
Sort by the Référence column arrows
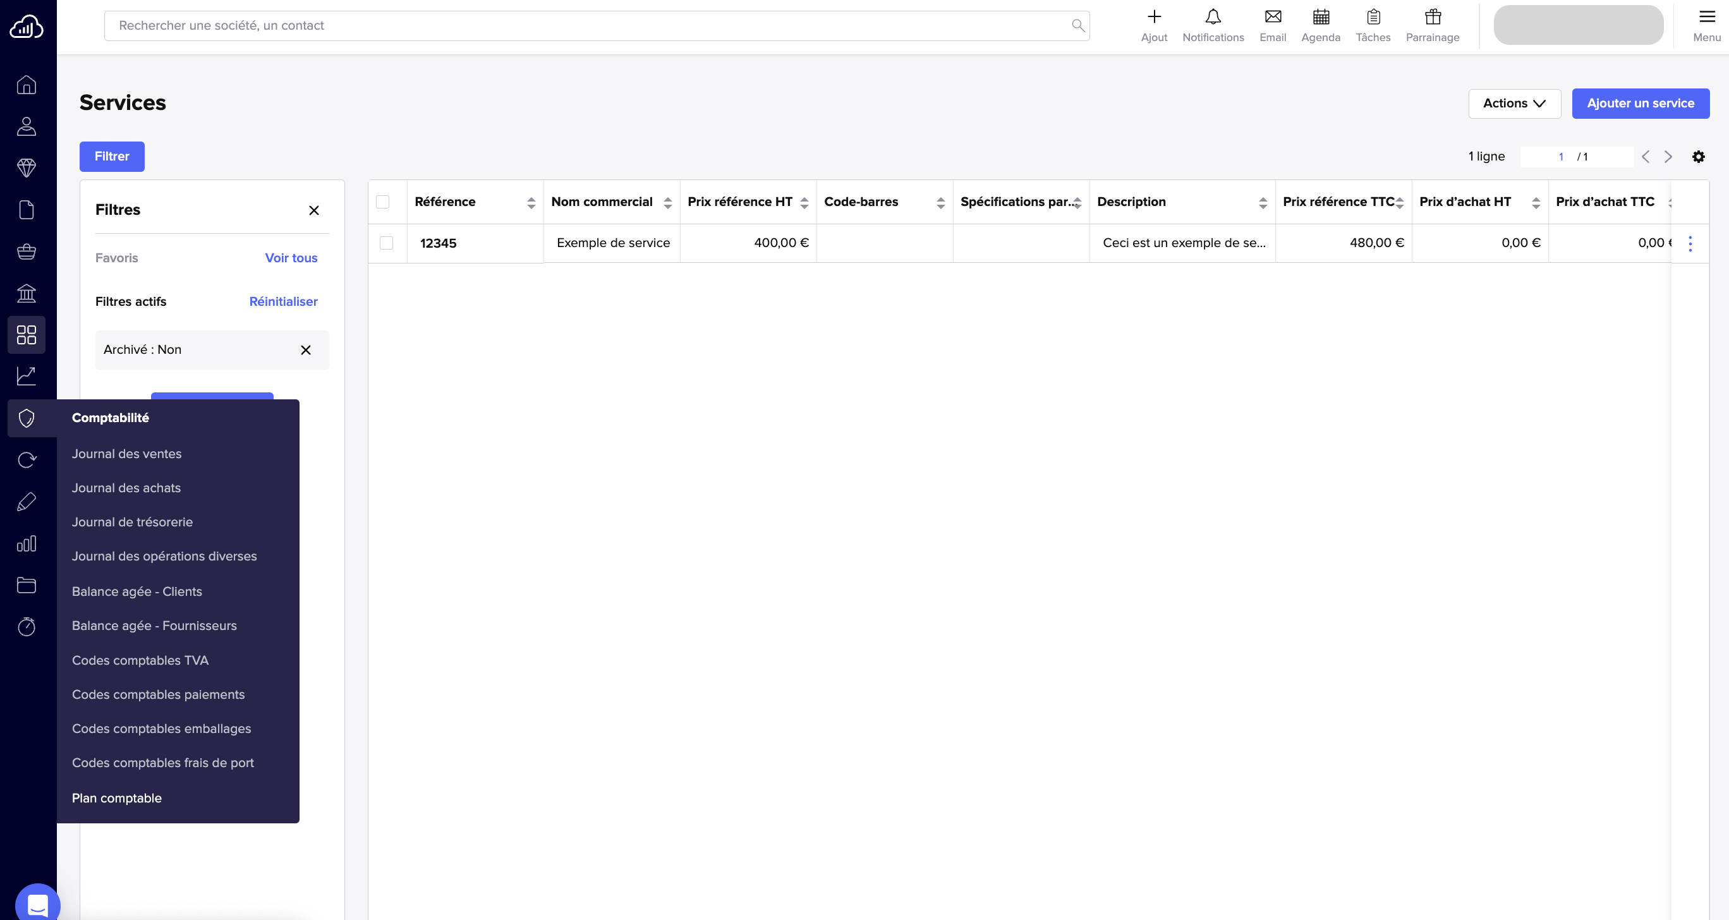pyautogui.click(x=531, y=203)
